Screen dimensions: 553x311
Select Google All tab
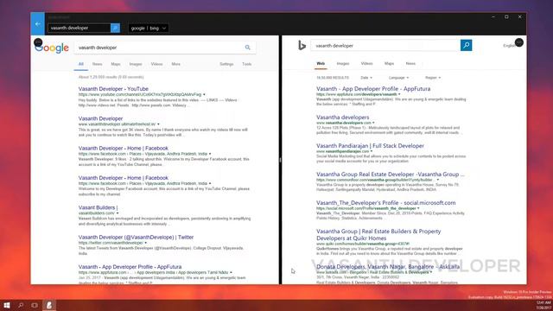pos(80,64)
